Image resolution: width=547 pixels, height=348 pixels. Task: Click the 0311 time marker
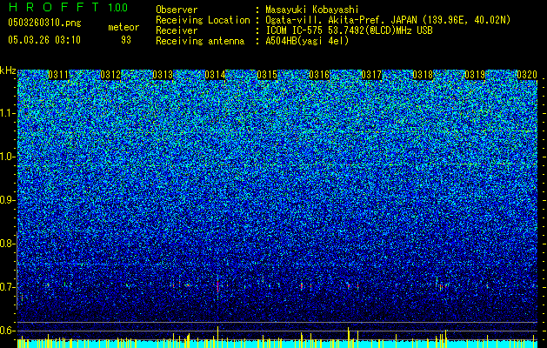tap(58, 75)
